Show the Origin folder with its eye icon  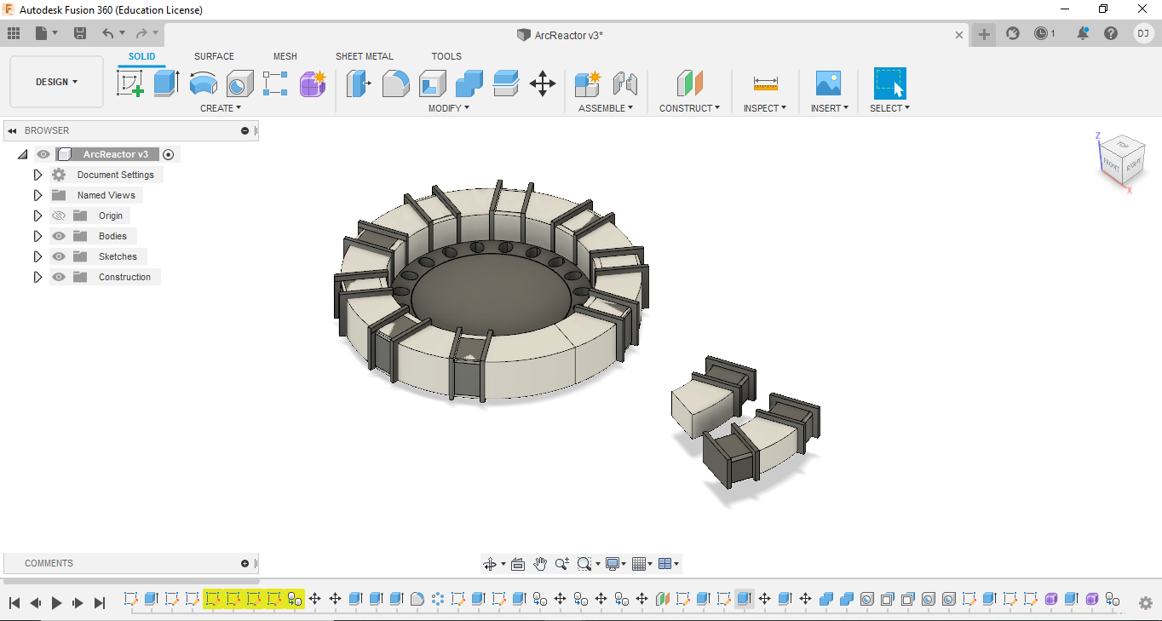59,216
